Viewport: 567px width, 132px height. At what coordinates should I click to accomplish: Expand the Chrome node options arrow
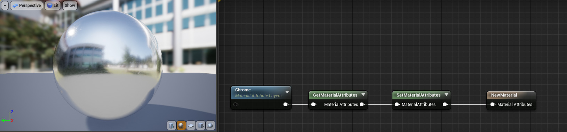287,92
